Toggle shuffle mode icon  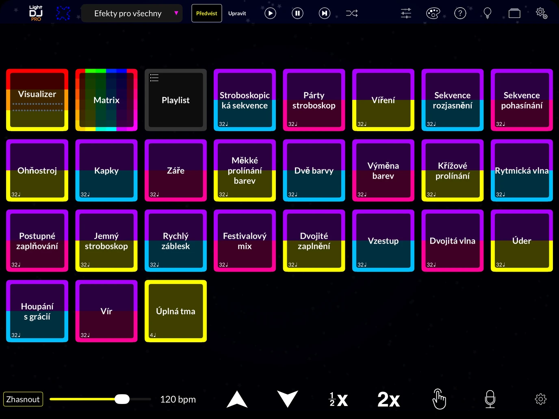click(352, 13)
